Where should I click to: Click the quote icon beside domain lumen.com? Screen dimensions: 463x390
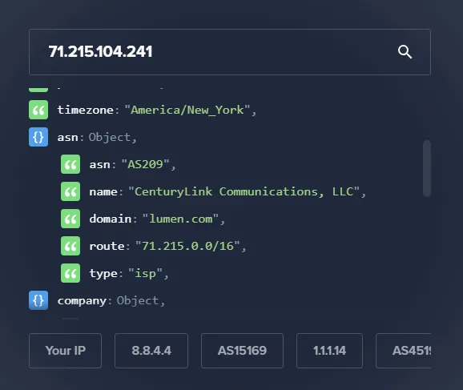point(70,219)
